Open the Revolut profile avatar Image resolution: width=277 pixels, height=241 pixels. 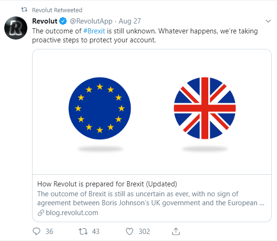pyautogui.click(x=16, y=28)
